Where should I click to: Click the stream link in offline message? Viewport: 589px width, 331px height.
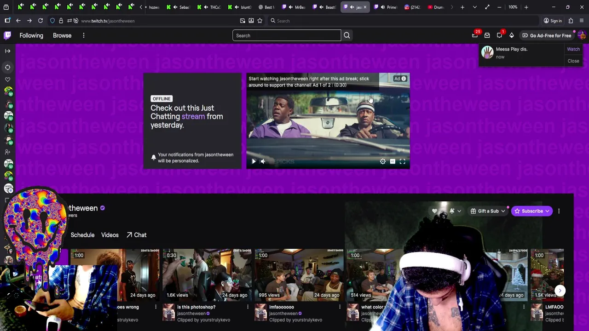[193, 116]
